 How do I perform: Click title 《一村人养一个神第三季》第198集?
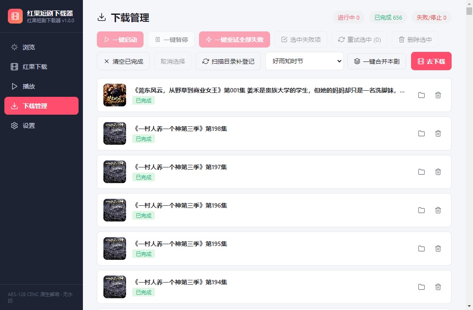[180, 129]
